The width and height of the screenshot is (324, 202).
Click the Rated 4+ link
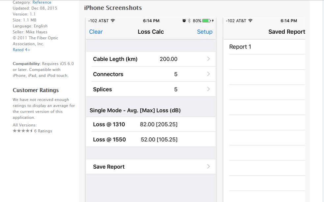pos(21,50)
